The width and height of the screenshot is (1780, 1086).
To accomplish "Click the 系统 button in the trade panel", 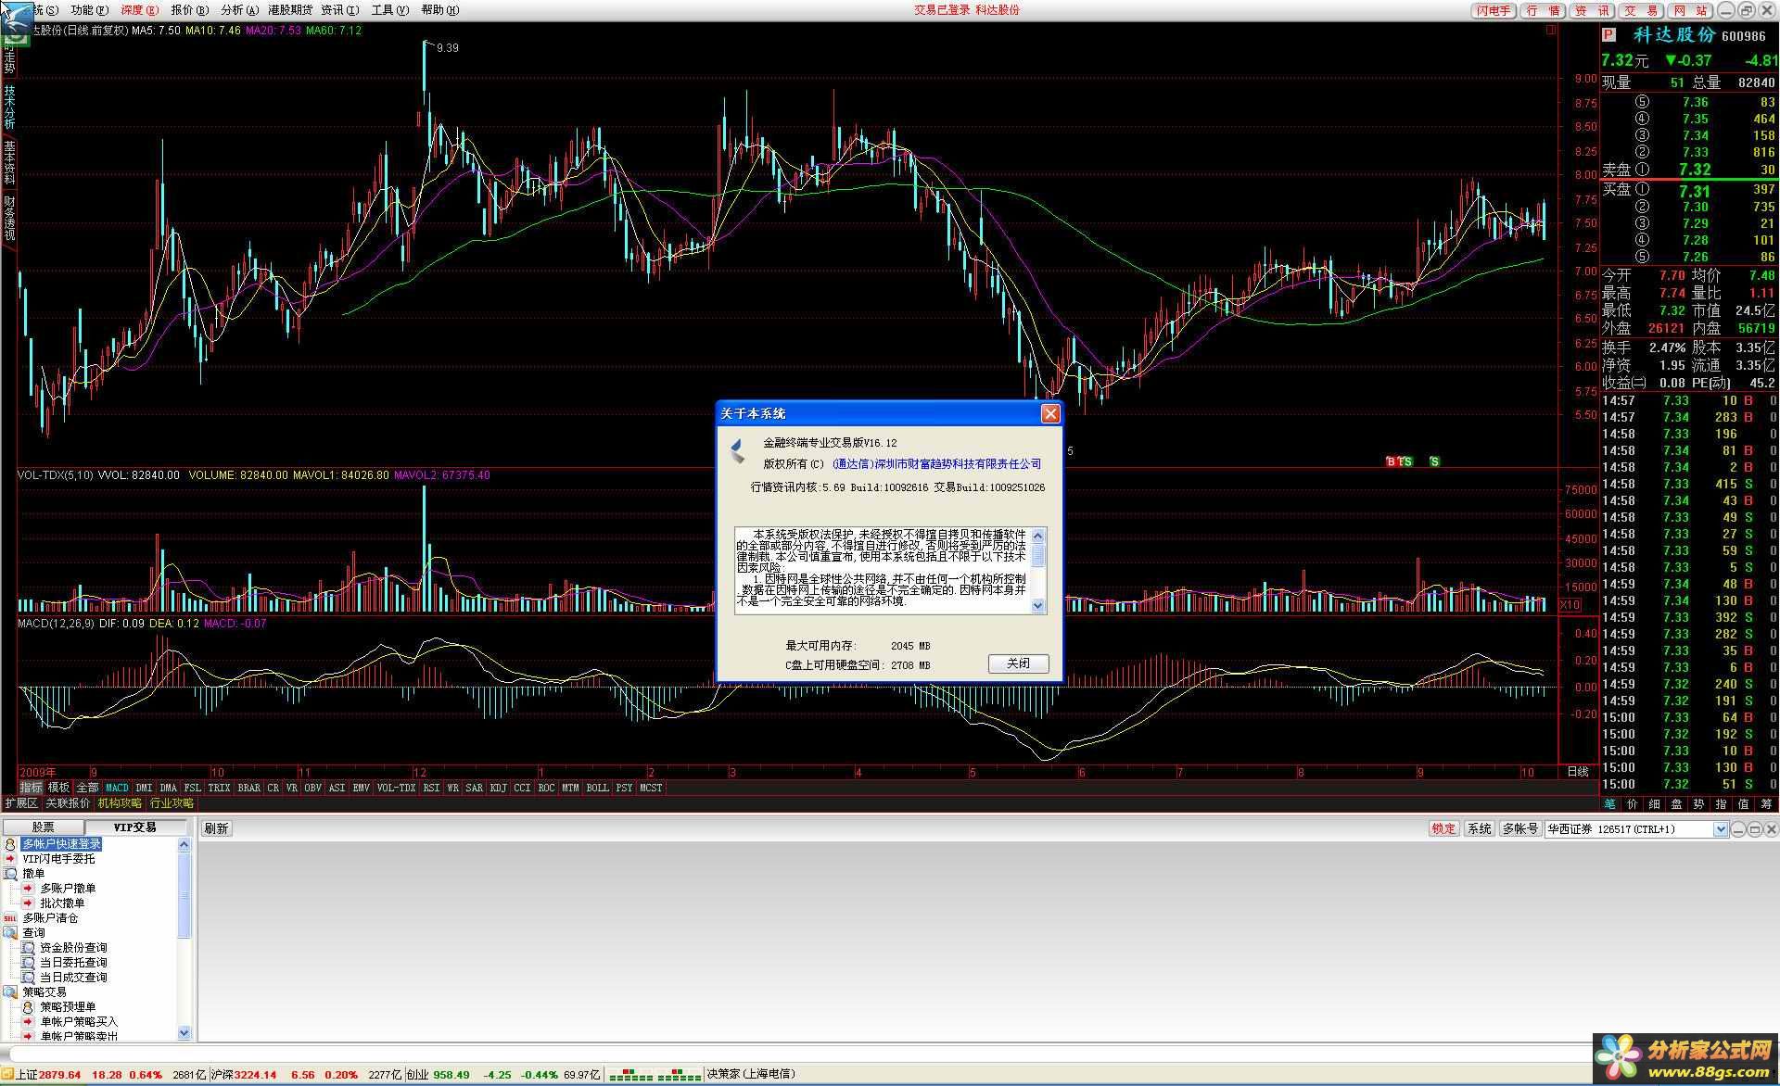I will [1480, 829].
